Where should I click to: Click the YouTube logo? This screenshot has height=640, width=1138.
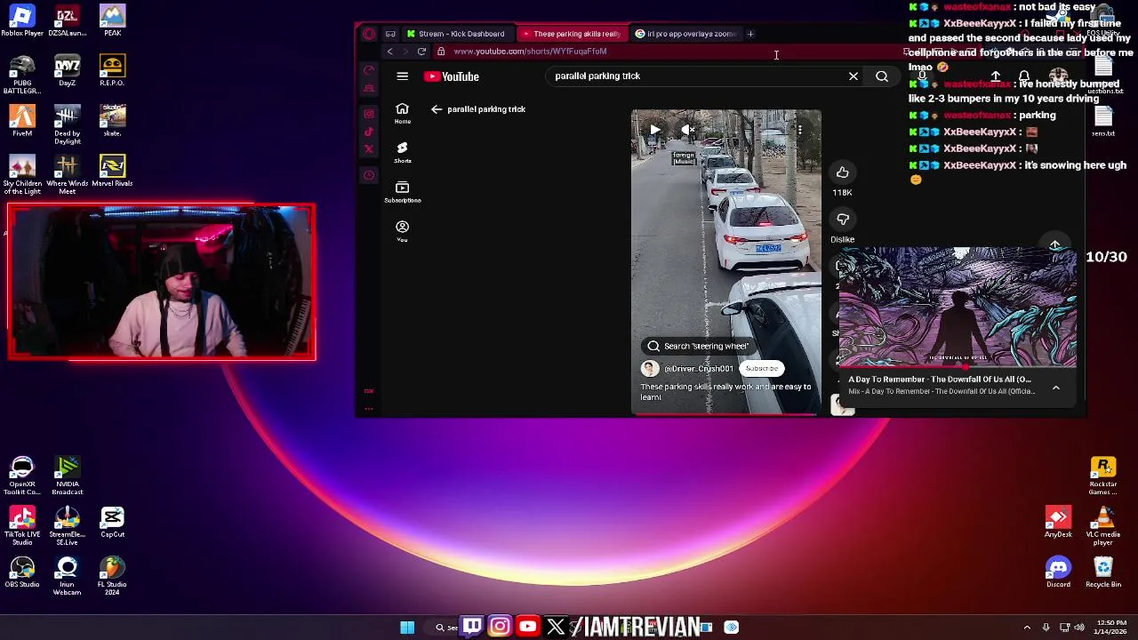click(x=452, y=76)
